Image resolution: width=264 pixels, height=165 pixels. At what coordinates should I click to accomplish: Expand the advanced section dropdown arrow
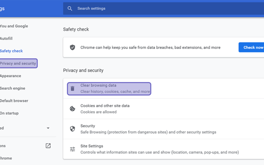(x=48, y=128)
